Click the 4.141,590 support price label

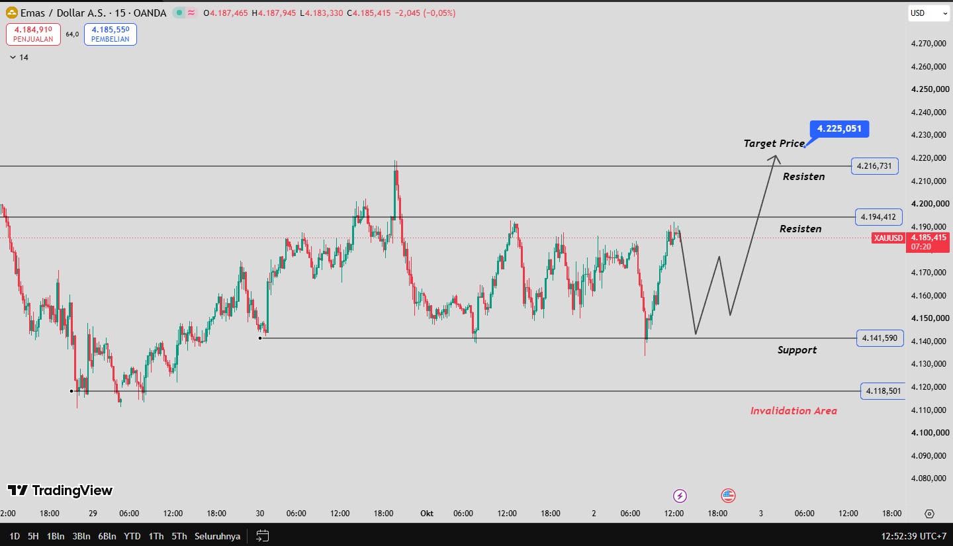click(x=880, y=338)
